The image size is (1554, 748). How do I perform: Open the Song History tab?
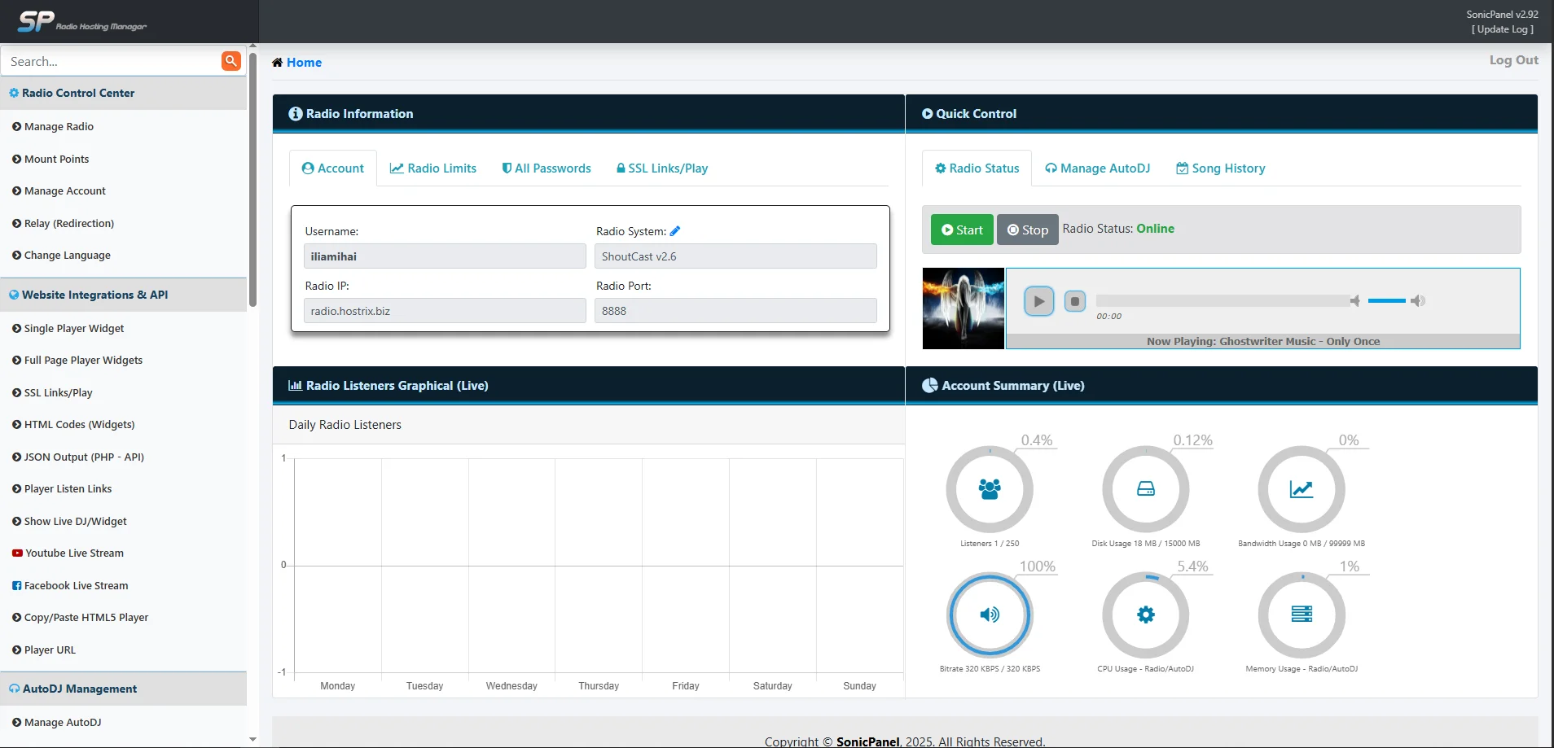pyautogui.click(x=1221, y=168)
